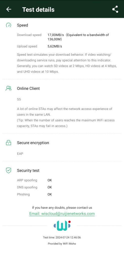This screenshot has height=257, width=124.
Task: Tap the DNS spoofing OK result
Action: (x=50, y=187)
